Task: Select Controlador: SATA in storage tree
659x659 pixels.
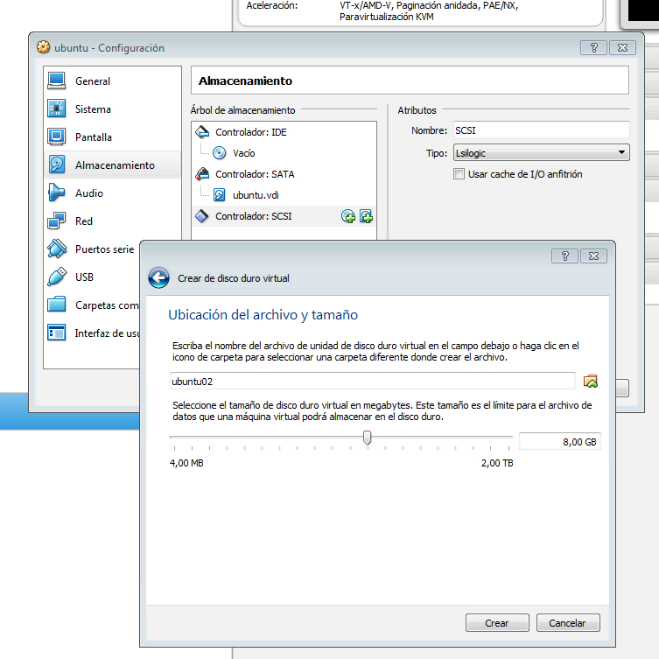Action: [x=254, y=174]
